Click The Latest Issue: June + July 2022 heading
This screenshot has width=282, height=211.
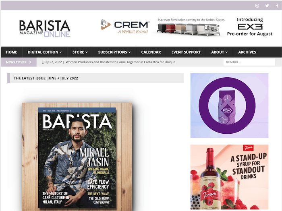46,78
